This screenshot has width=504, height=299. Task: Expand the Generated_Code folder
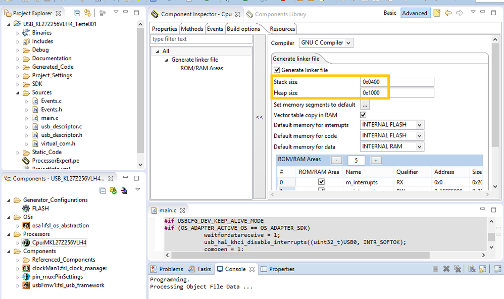[x=18, y=67]
